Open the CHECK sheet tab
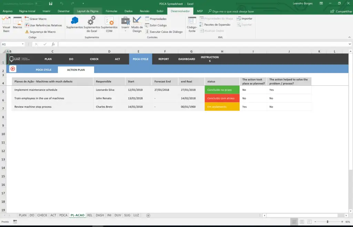Screen dimensions: 353x227 (42, 215)
